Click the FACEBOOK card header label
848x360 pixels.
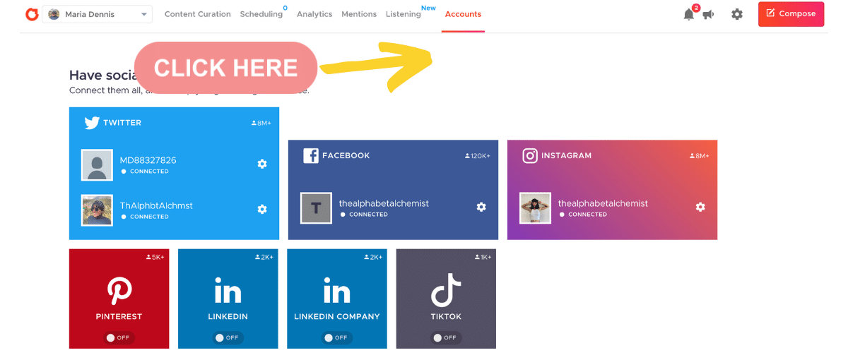(346, 155)
